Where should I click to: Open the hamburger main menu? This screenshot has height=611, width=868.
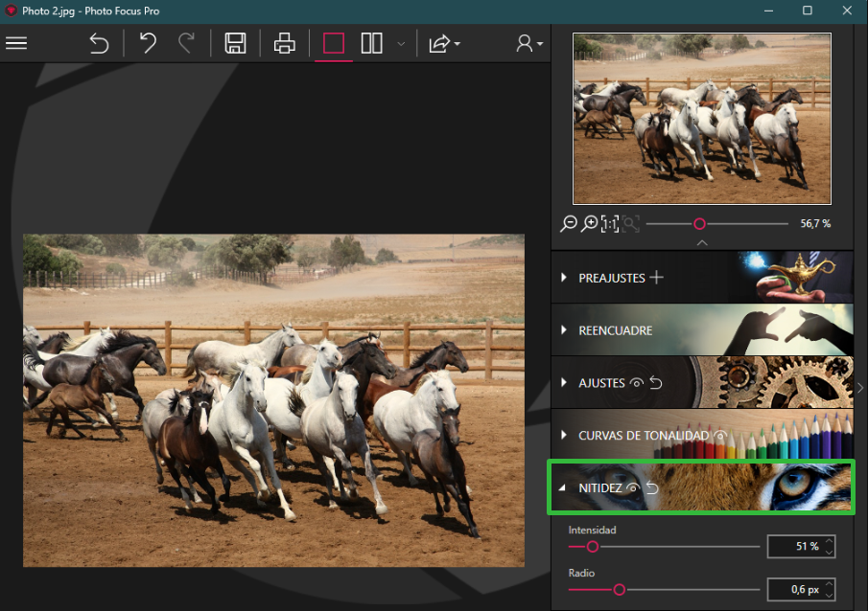(x=16, y=43)
